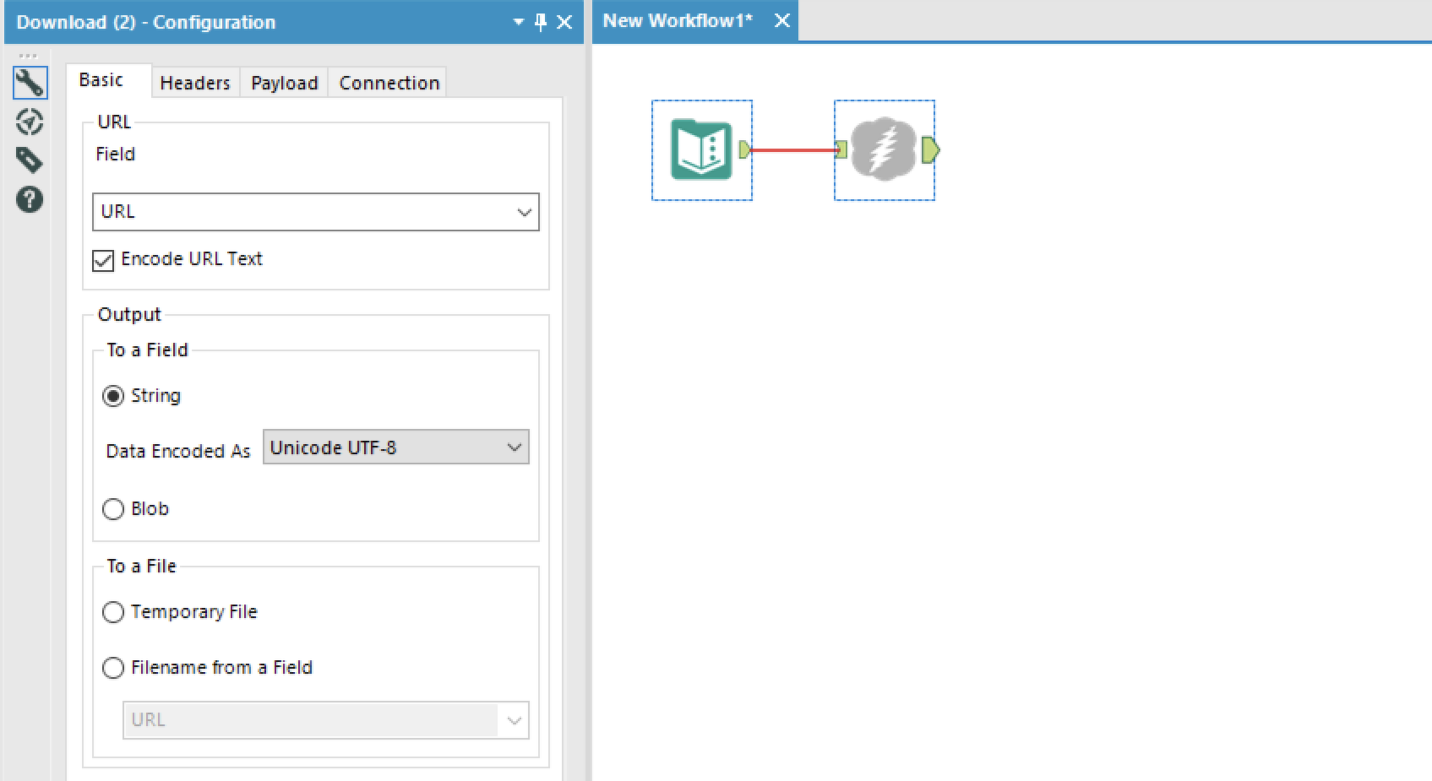Open the Navigation compass icon
Viewport: 1432px width, 781px height.
[x=30, y=122]
